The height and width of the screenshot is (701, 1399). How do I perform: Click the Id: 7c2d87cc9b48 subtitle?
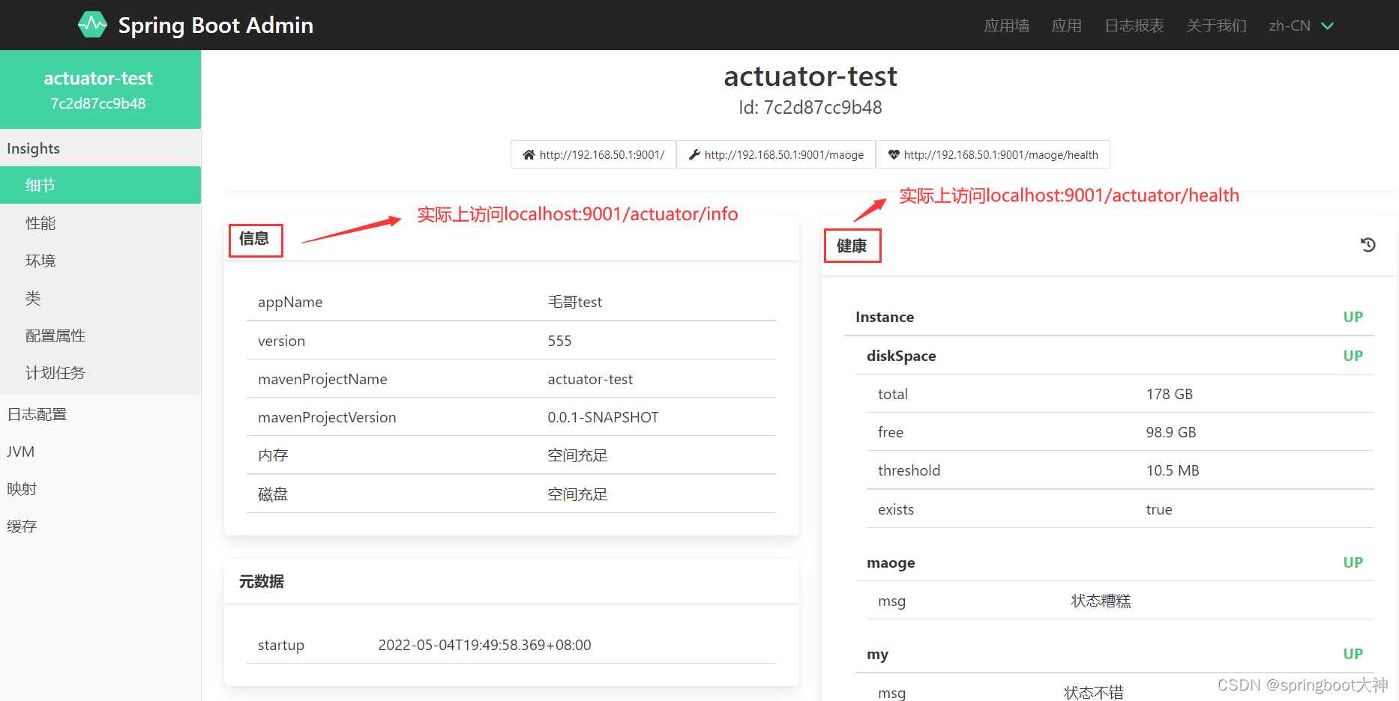(x=810, y=108)
